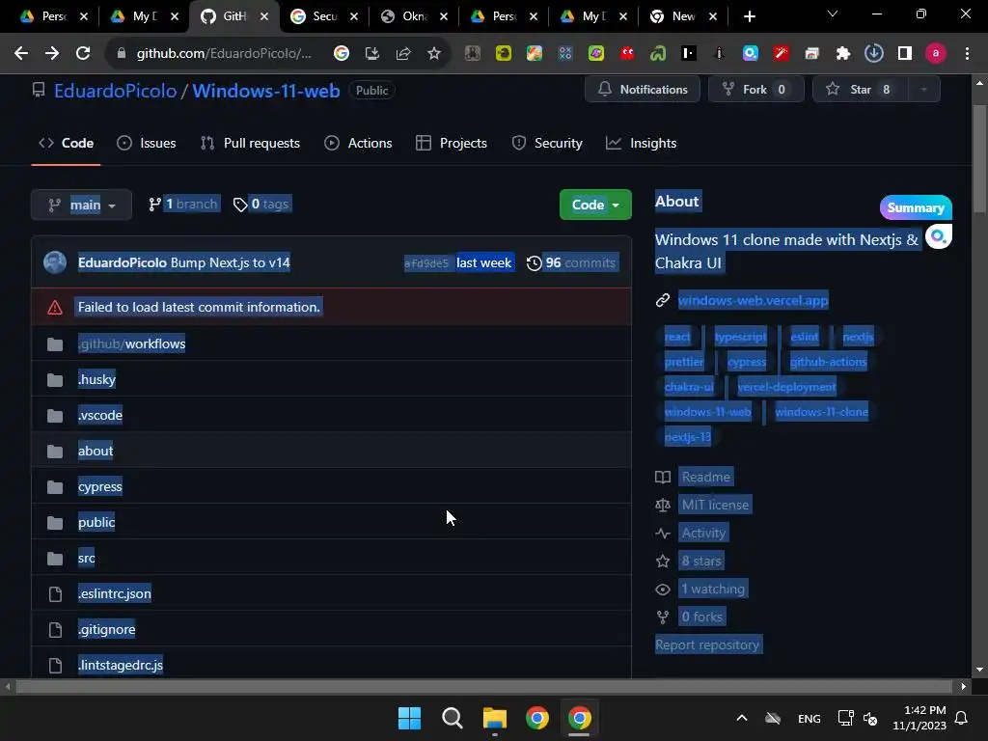The image size is (988, 741).
Task: Open the public folder
Action: click(96, 522)
